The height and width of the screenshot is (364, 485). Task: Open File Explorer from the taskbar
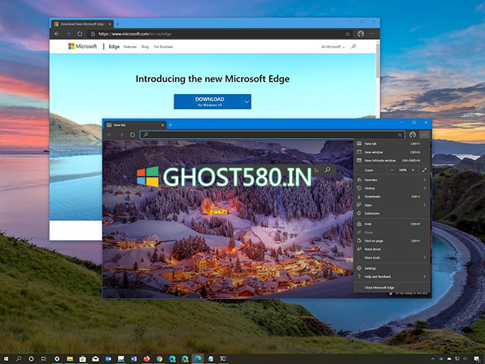(70, 359)
